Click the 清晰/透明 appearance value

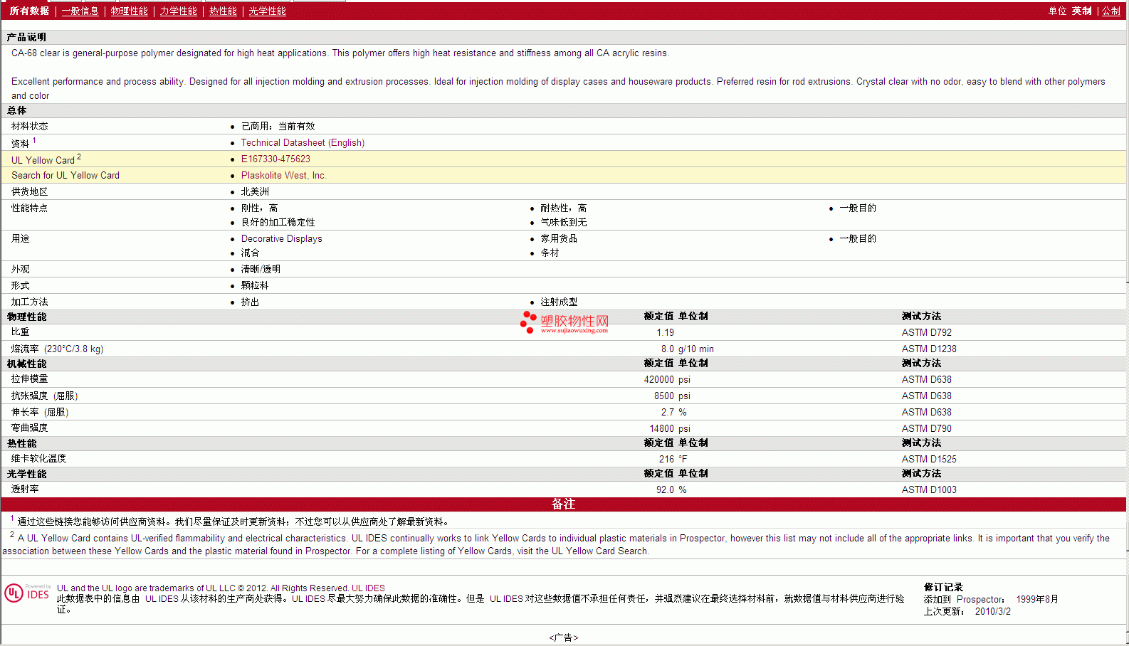(261, 269)
